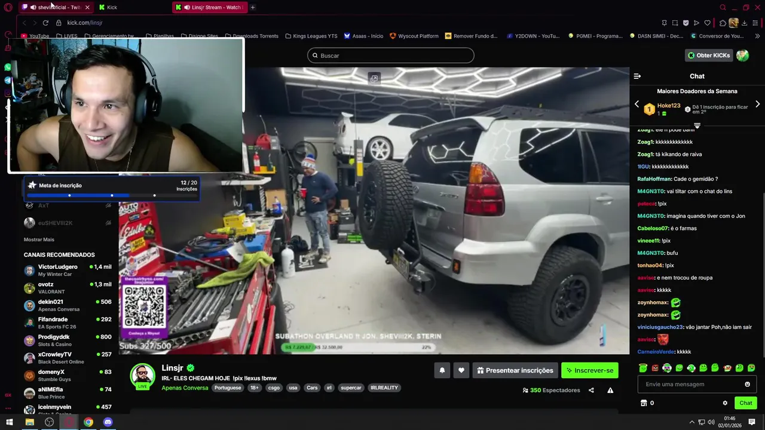Click the 350 Espectadores count

pyautogui.click(x=551, y=391)
